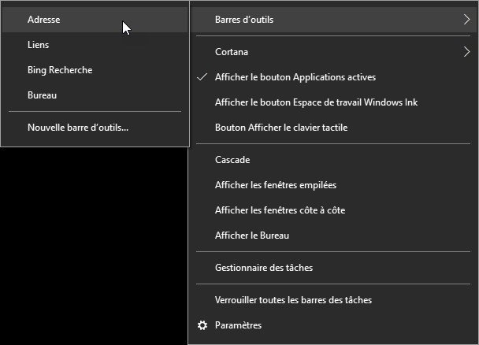
Task: Toggle Bouton Afficher le clavier tactile
Action: 280,127
